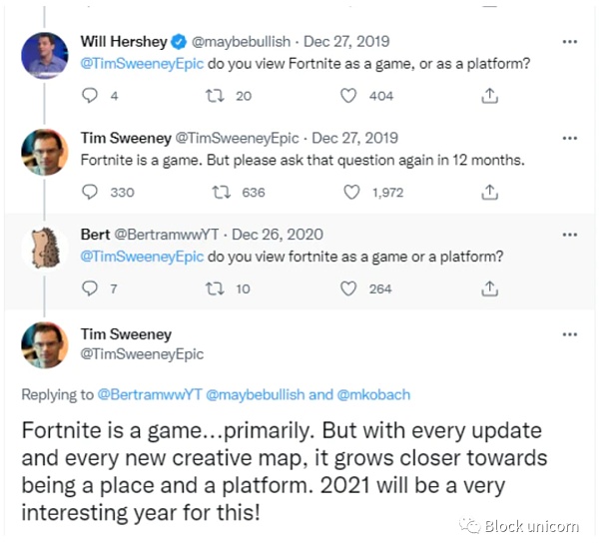The height and width of the screenshot is (551, 599).
Task: Like Bert's tweet with 264 likes
Action: 348,288
